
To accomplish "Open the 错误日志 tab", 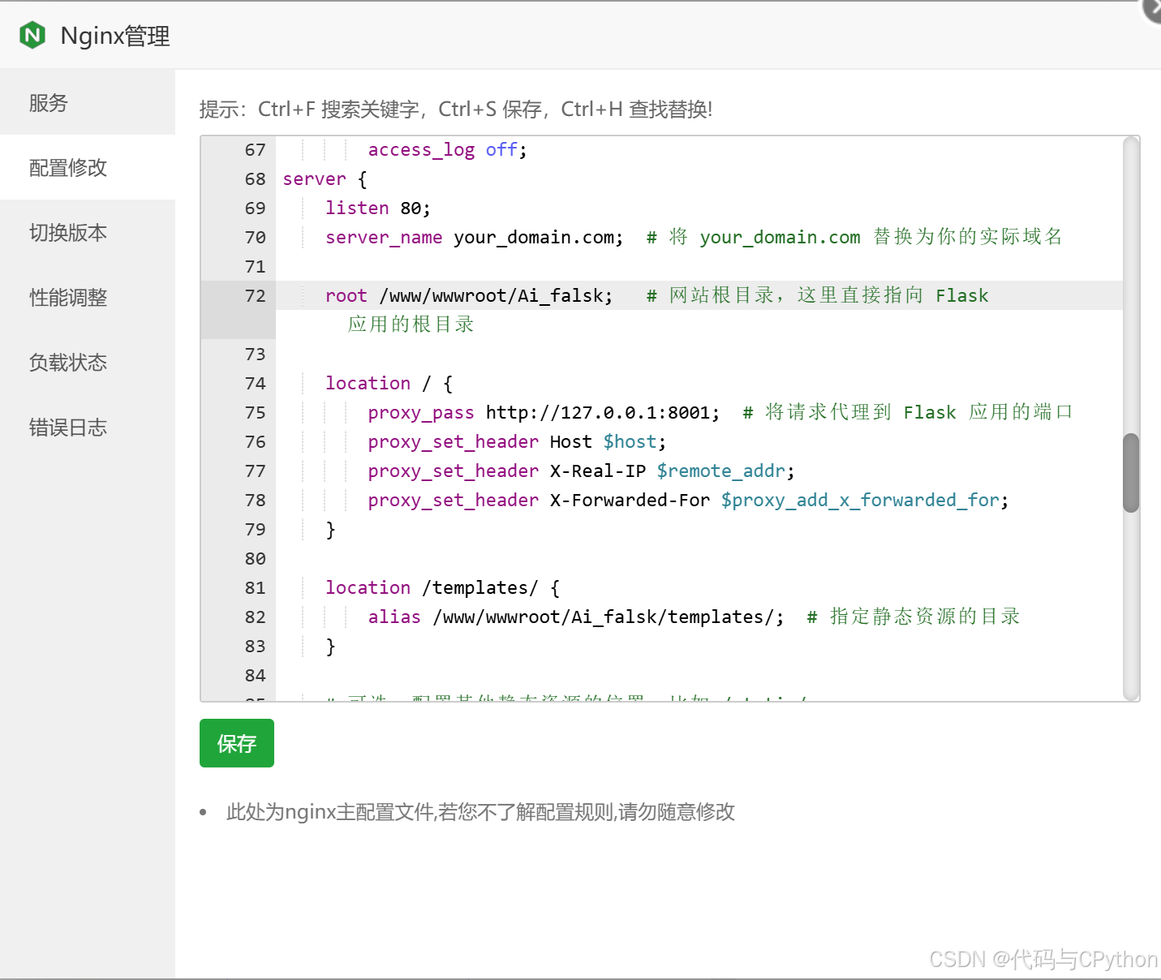I will click(88, 427).
